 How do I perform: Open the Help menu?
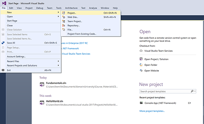115,8
